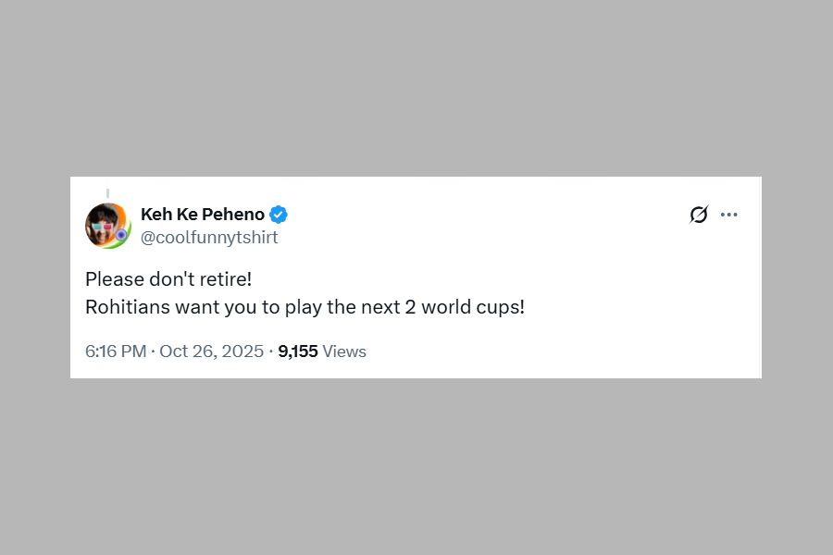Select the Views label
Image resolution: width=833 pixels, height=555 pixels.
344,351
